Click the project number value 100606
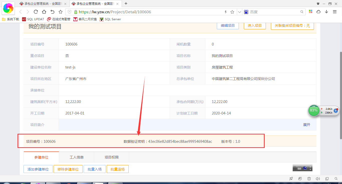The width and height of the screenshot is (342, 184). tap(71, 44)
